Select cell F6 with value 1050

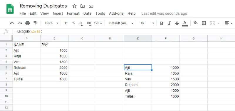click(166, 73)
